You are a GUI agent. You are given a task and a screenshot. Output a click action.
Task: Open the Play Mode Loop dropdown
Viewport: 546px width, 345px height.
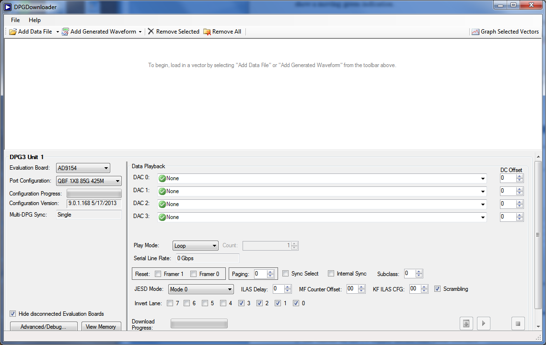coord(196,245)
